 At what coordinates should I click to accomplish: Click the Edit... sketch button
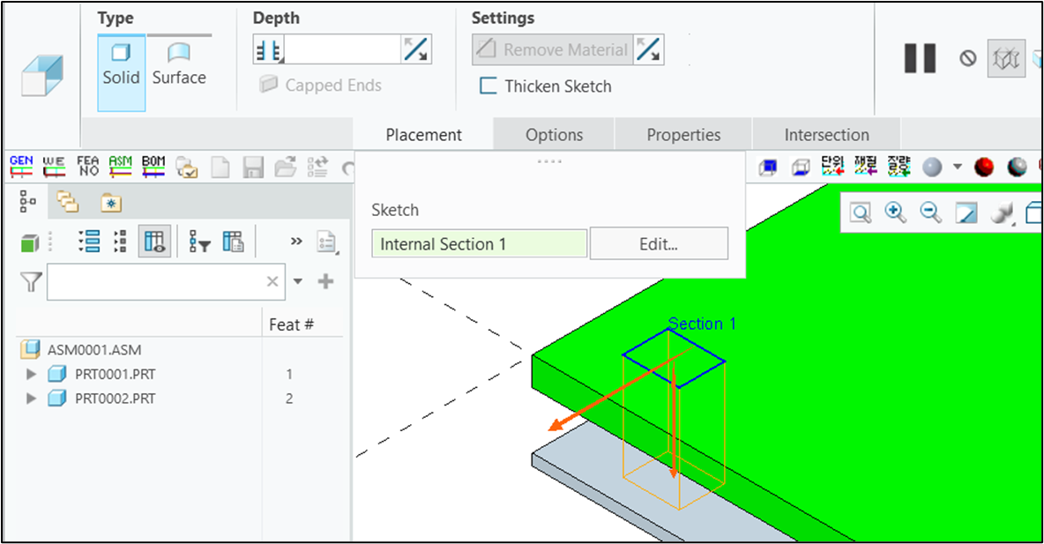(659, 243)
